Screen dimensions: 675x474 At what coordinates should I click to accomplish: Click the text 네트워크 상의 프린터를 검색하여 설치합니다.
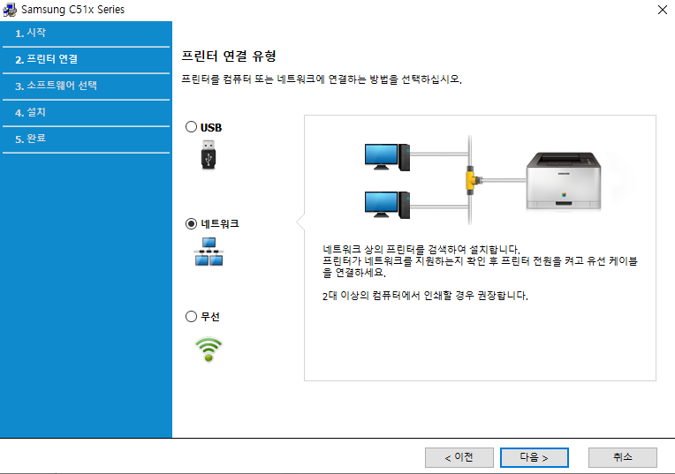(x=421, y=249)
